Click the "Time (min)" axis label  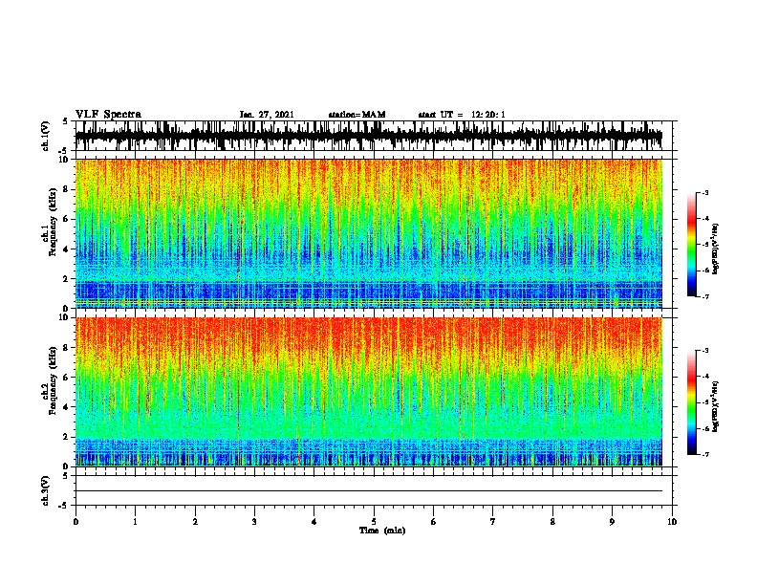point(382,531)
